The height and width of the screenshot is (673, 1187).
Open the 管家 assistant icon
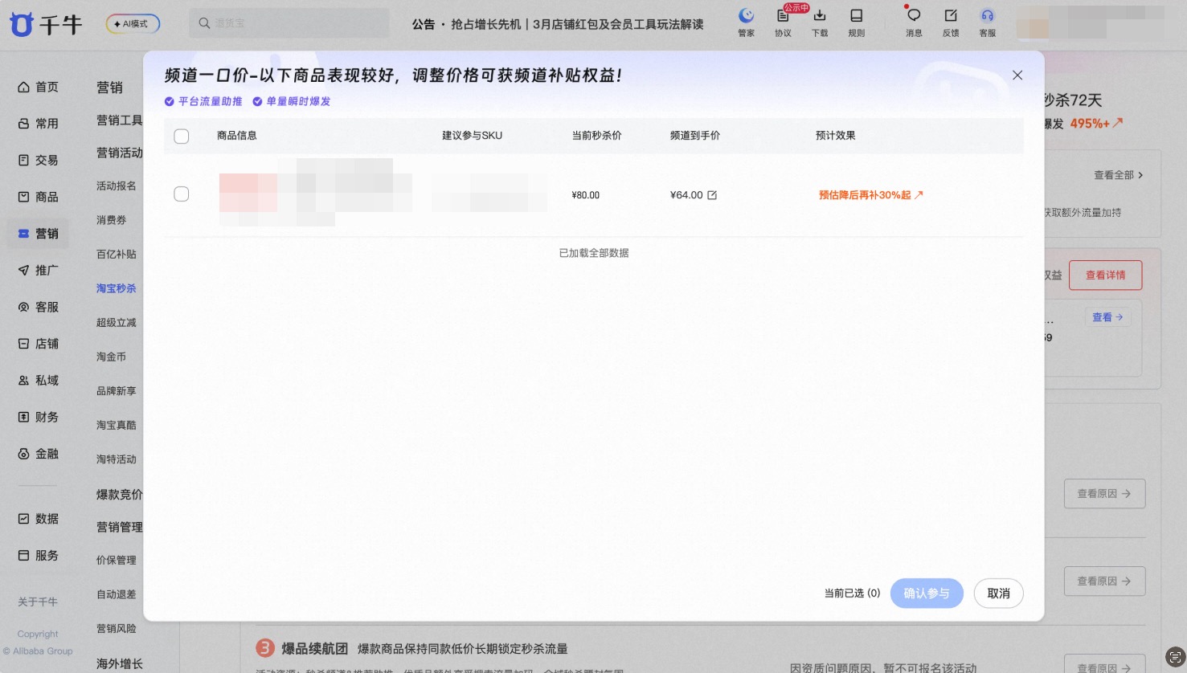tap(746, 22)
